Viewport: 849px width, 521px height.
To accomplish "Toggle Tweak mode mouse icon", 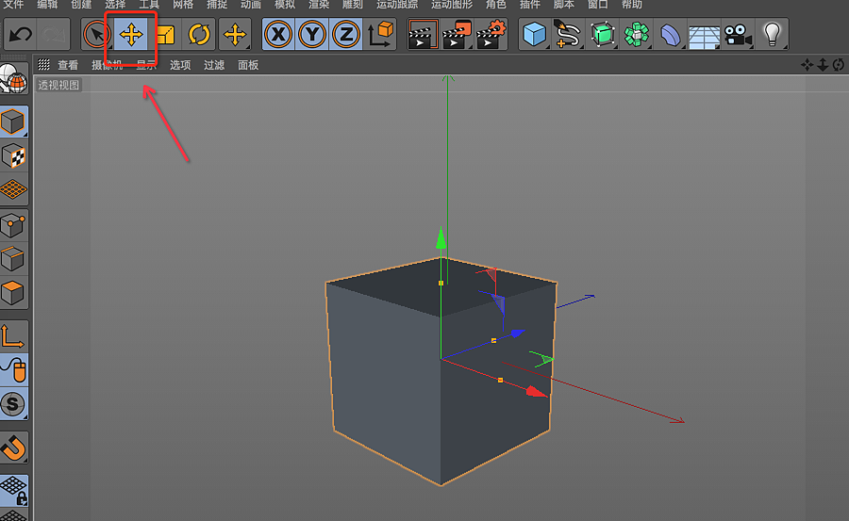I will [x=13, y=370].
